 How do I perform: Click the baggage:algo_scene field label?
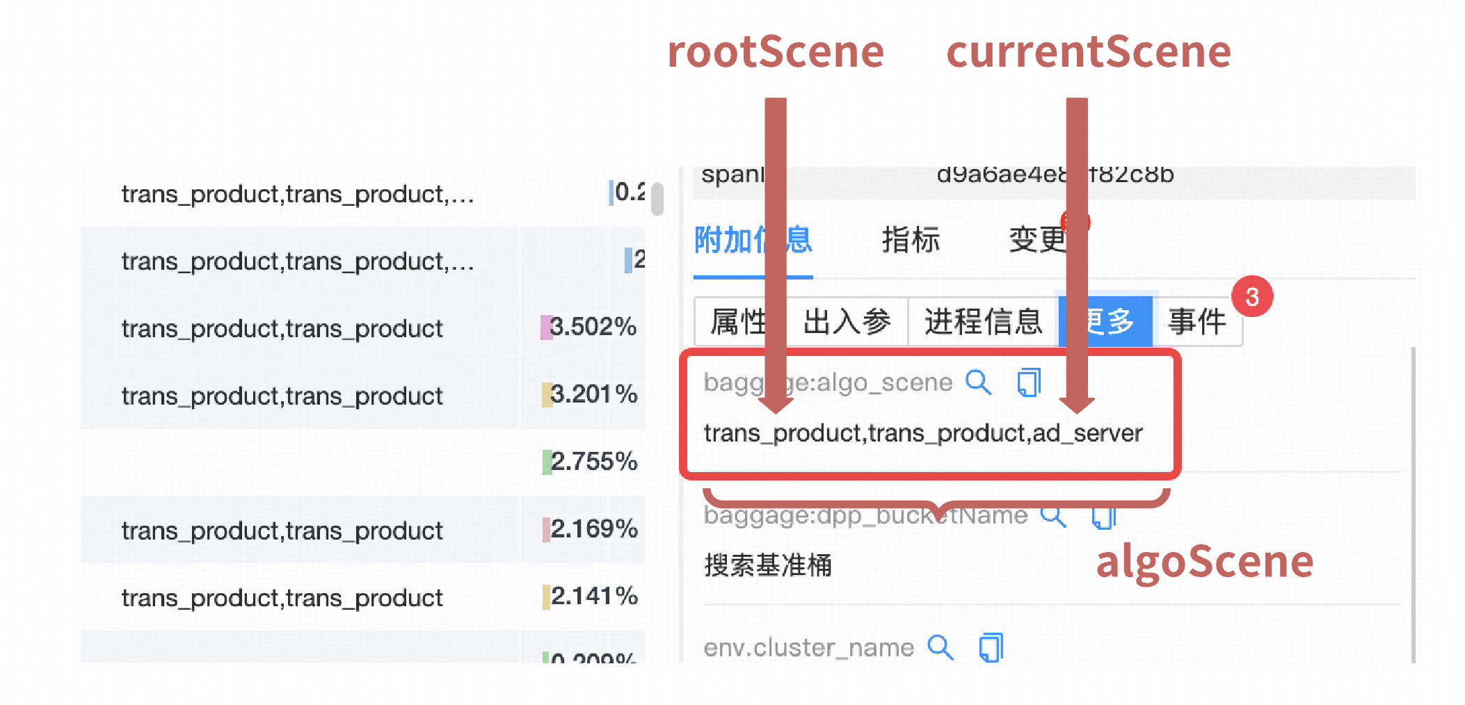[828, 382]
